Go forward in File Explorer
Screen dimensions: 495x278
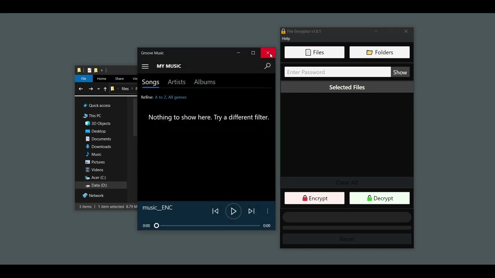click(91, 89)
